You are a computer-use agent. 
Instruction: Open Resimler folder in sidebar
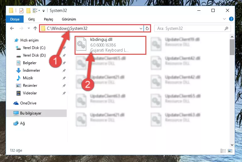pyautogui.click(x=30, y=86)
